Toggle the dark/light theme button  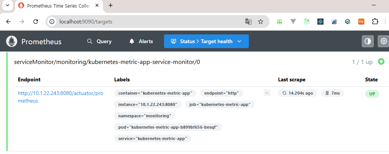[367, 41]
